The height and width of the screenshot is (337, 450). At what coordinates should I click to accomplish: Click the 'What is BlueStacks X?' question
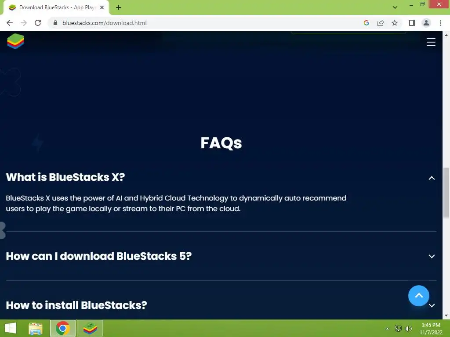(65, 177)
